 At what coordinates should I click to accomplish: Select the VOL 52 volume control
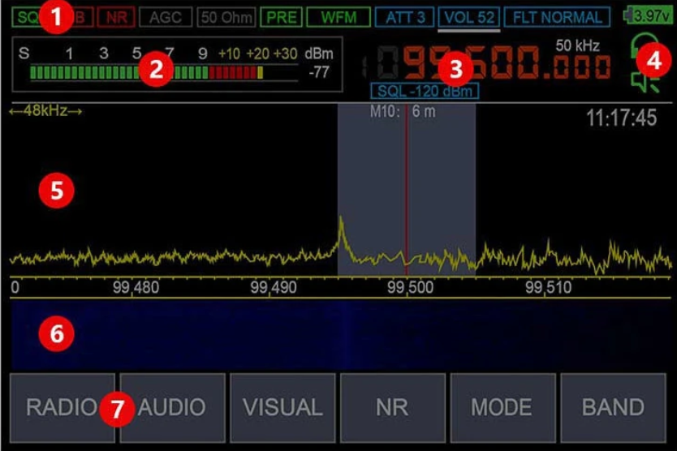(468, 17)
